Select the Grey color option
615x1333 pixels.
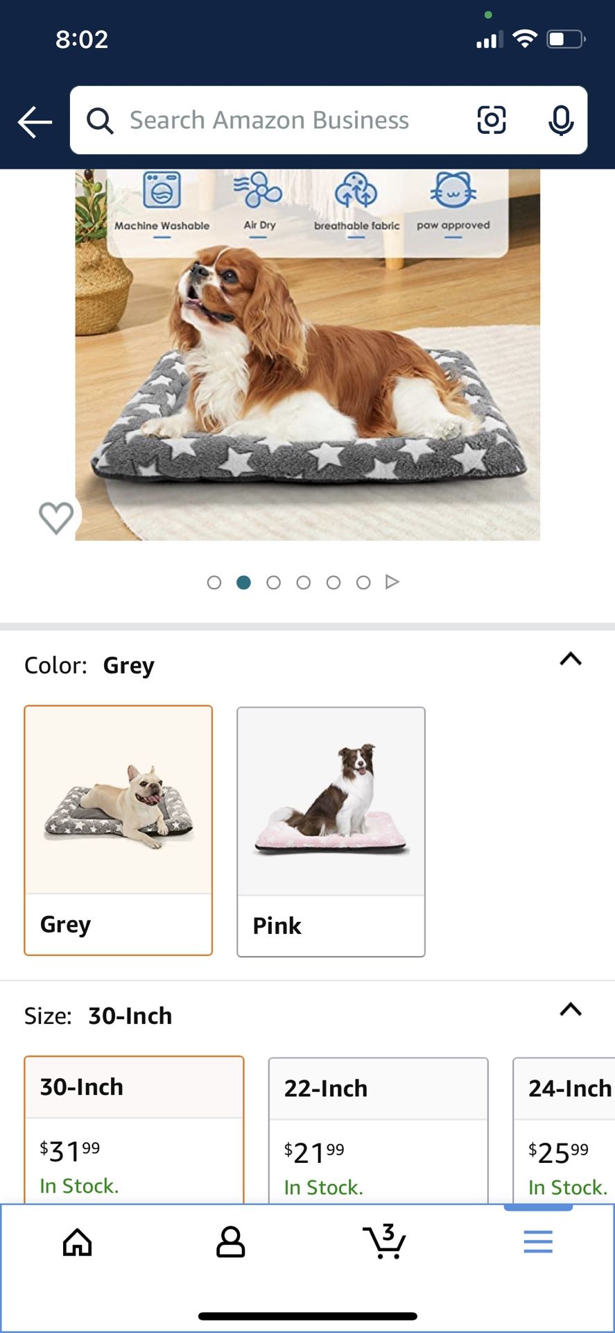pyautogui.click(x=119, y=830)
